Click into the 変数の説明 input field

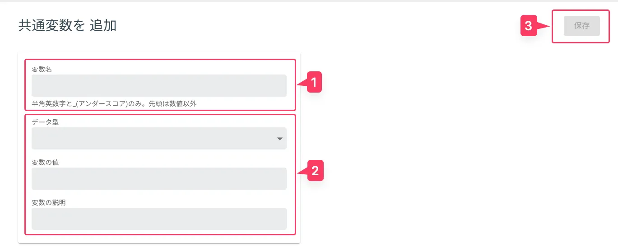point(159,219)
